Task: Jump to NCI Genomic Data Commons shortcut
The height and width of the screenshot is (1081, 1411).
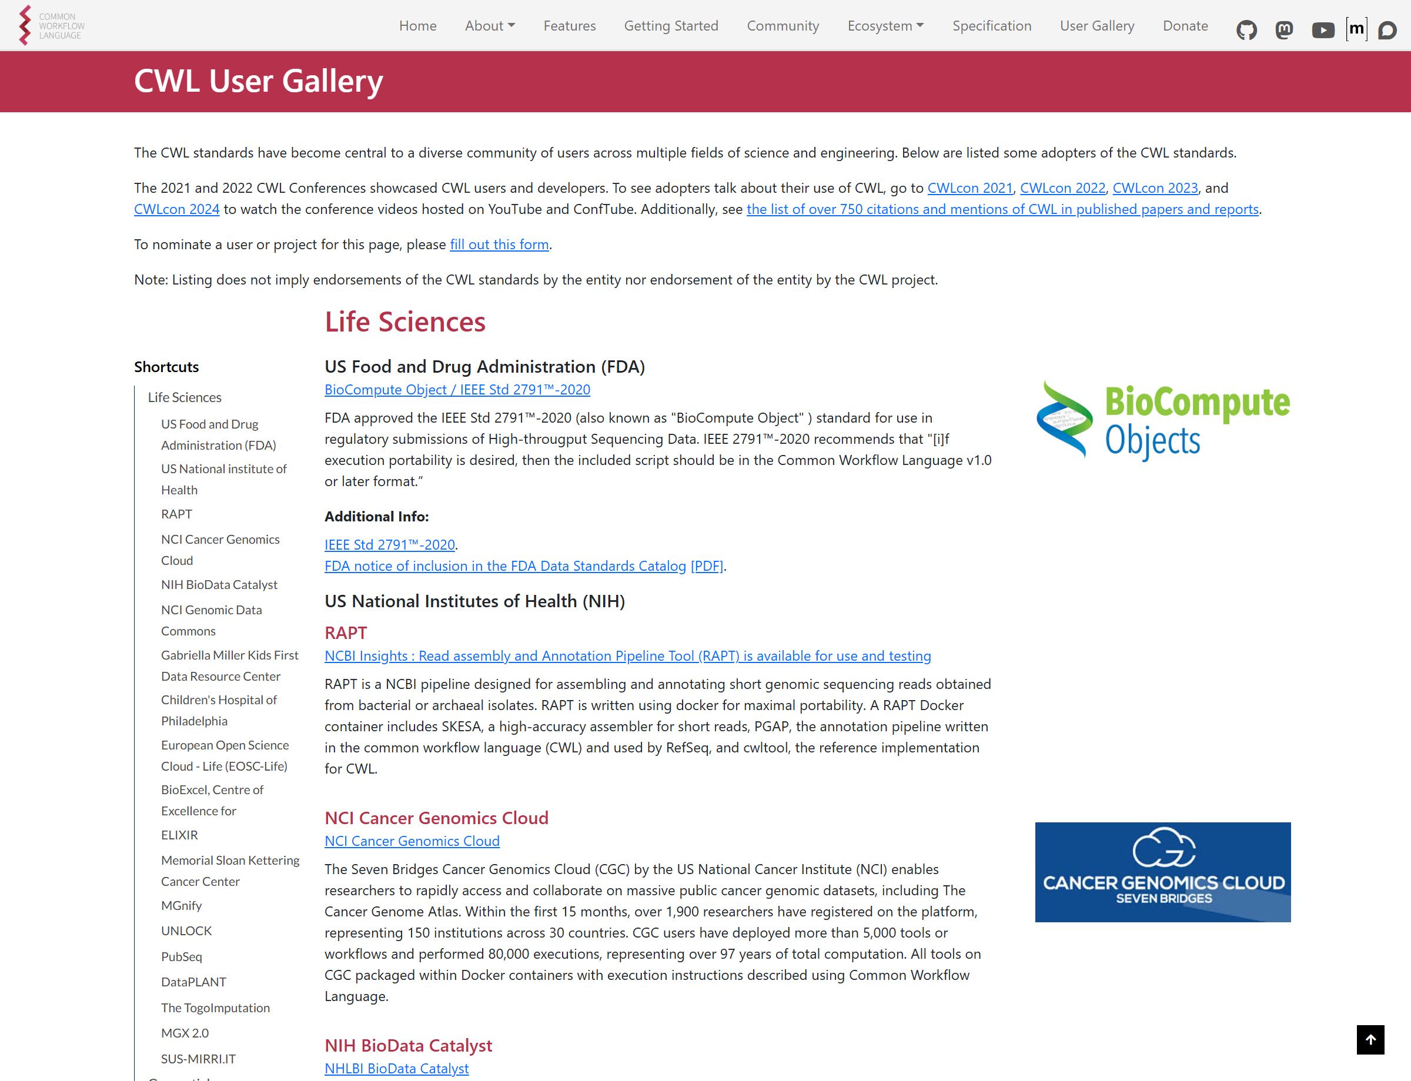Action: pyautogui.click(x=211, y=620)
